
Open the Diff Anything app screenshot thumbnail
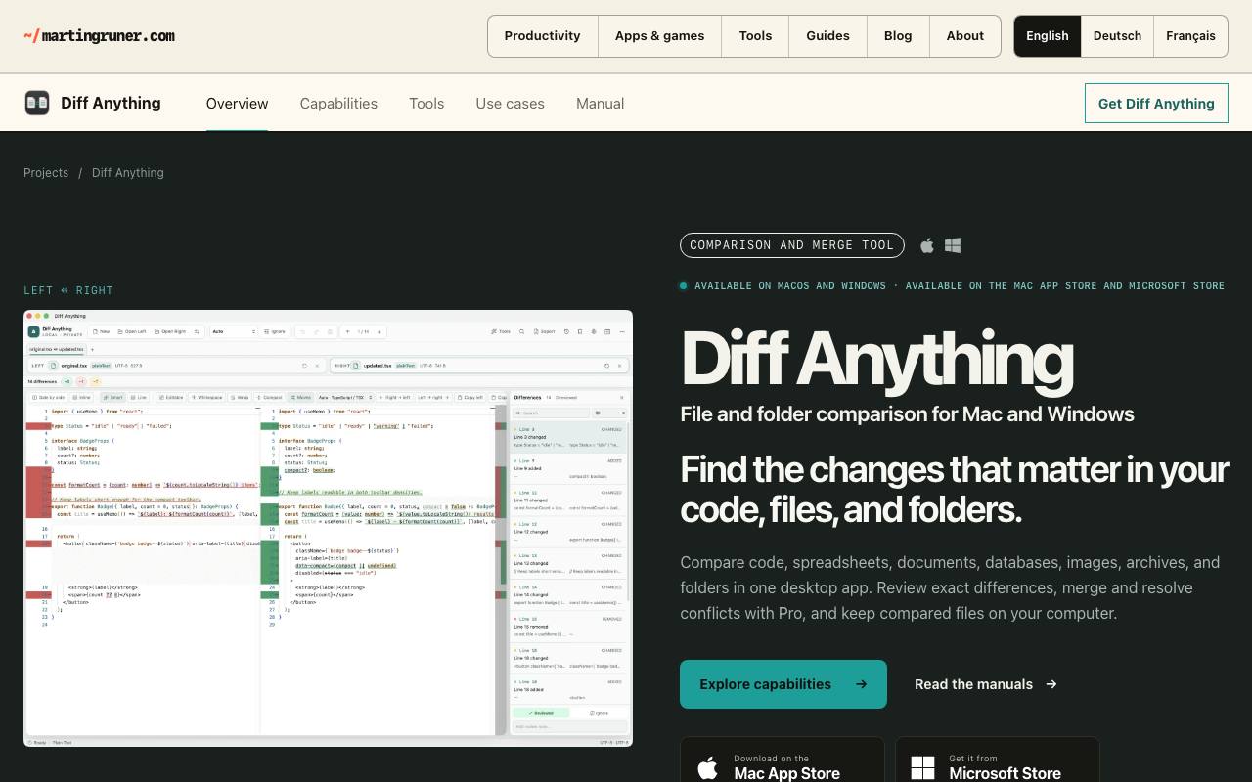click(x=328, y=529)
